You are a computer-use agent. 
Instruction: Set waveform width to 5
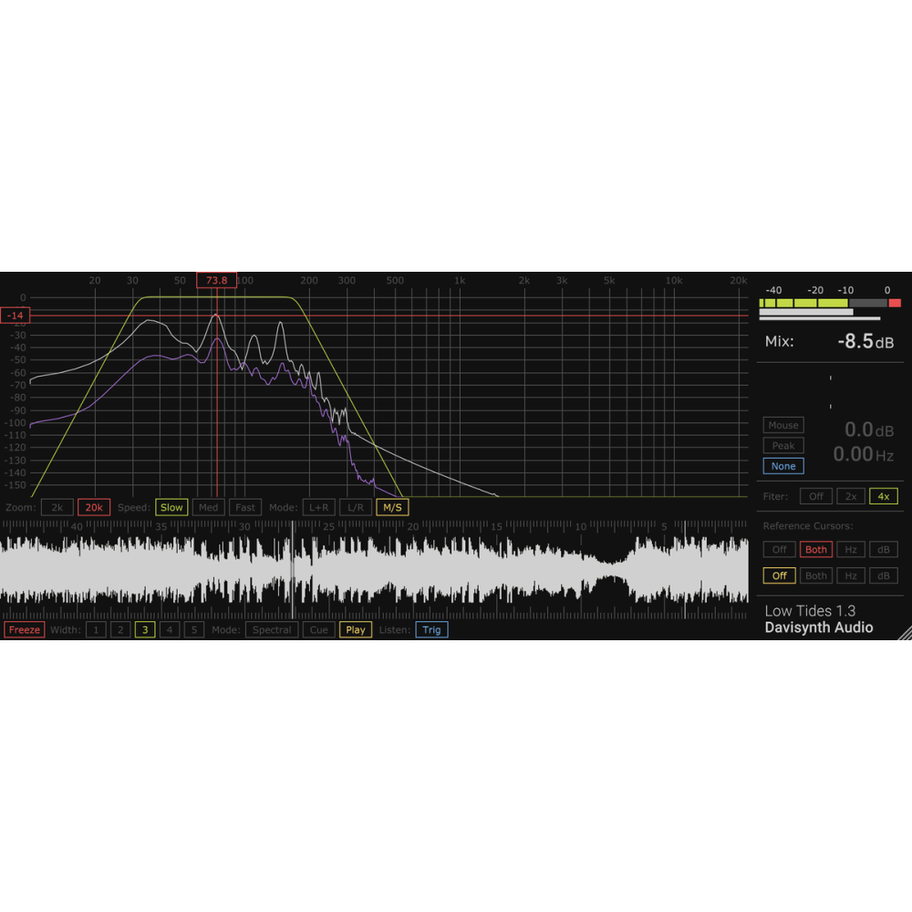(194, 629)
